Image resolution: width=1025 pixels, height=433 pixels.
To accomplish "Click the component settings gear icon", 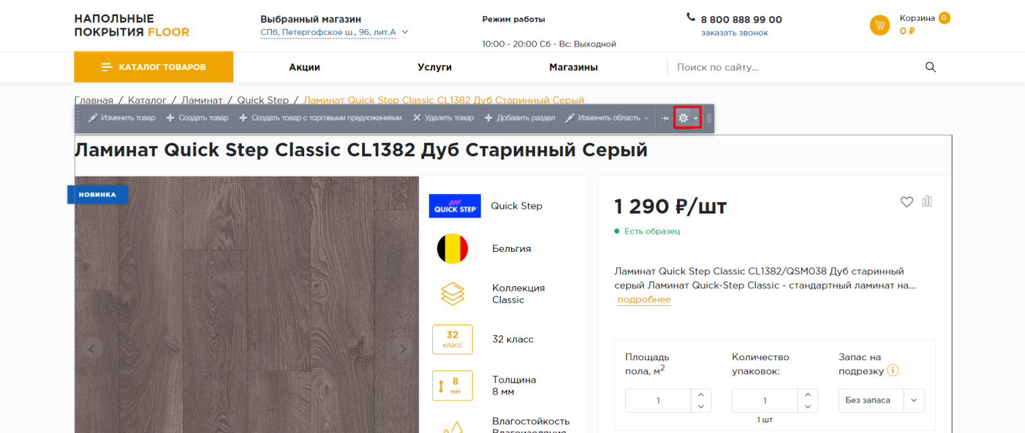I will (683, 119).
